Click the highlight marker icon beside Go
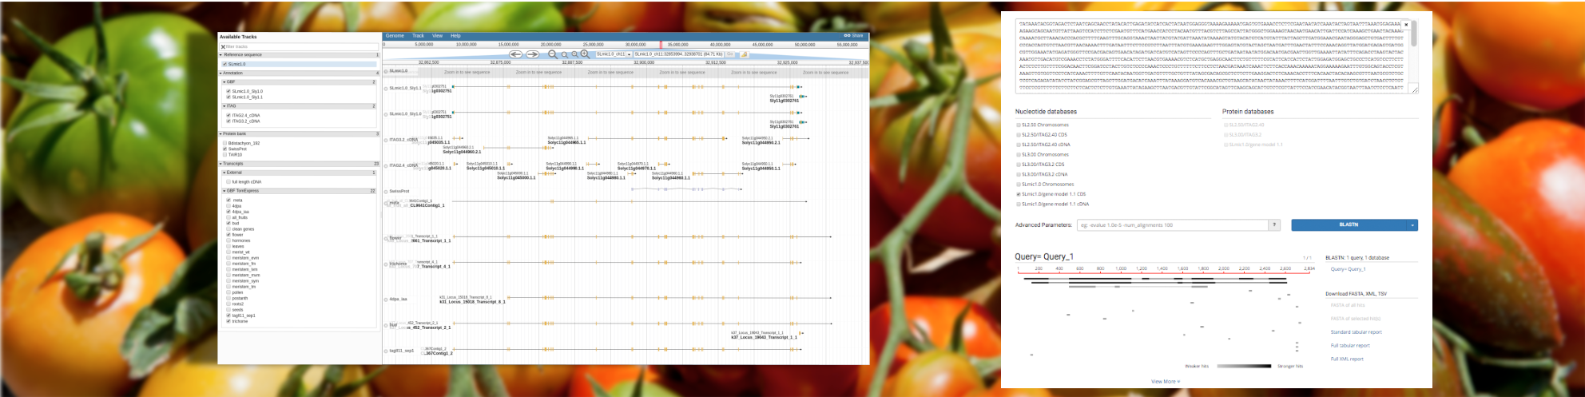The image size is (1585, 397). (745, 54)
